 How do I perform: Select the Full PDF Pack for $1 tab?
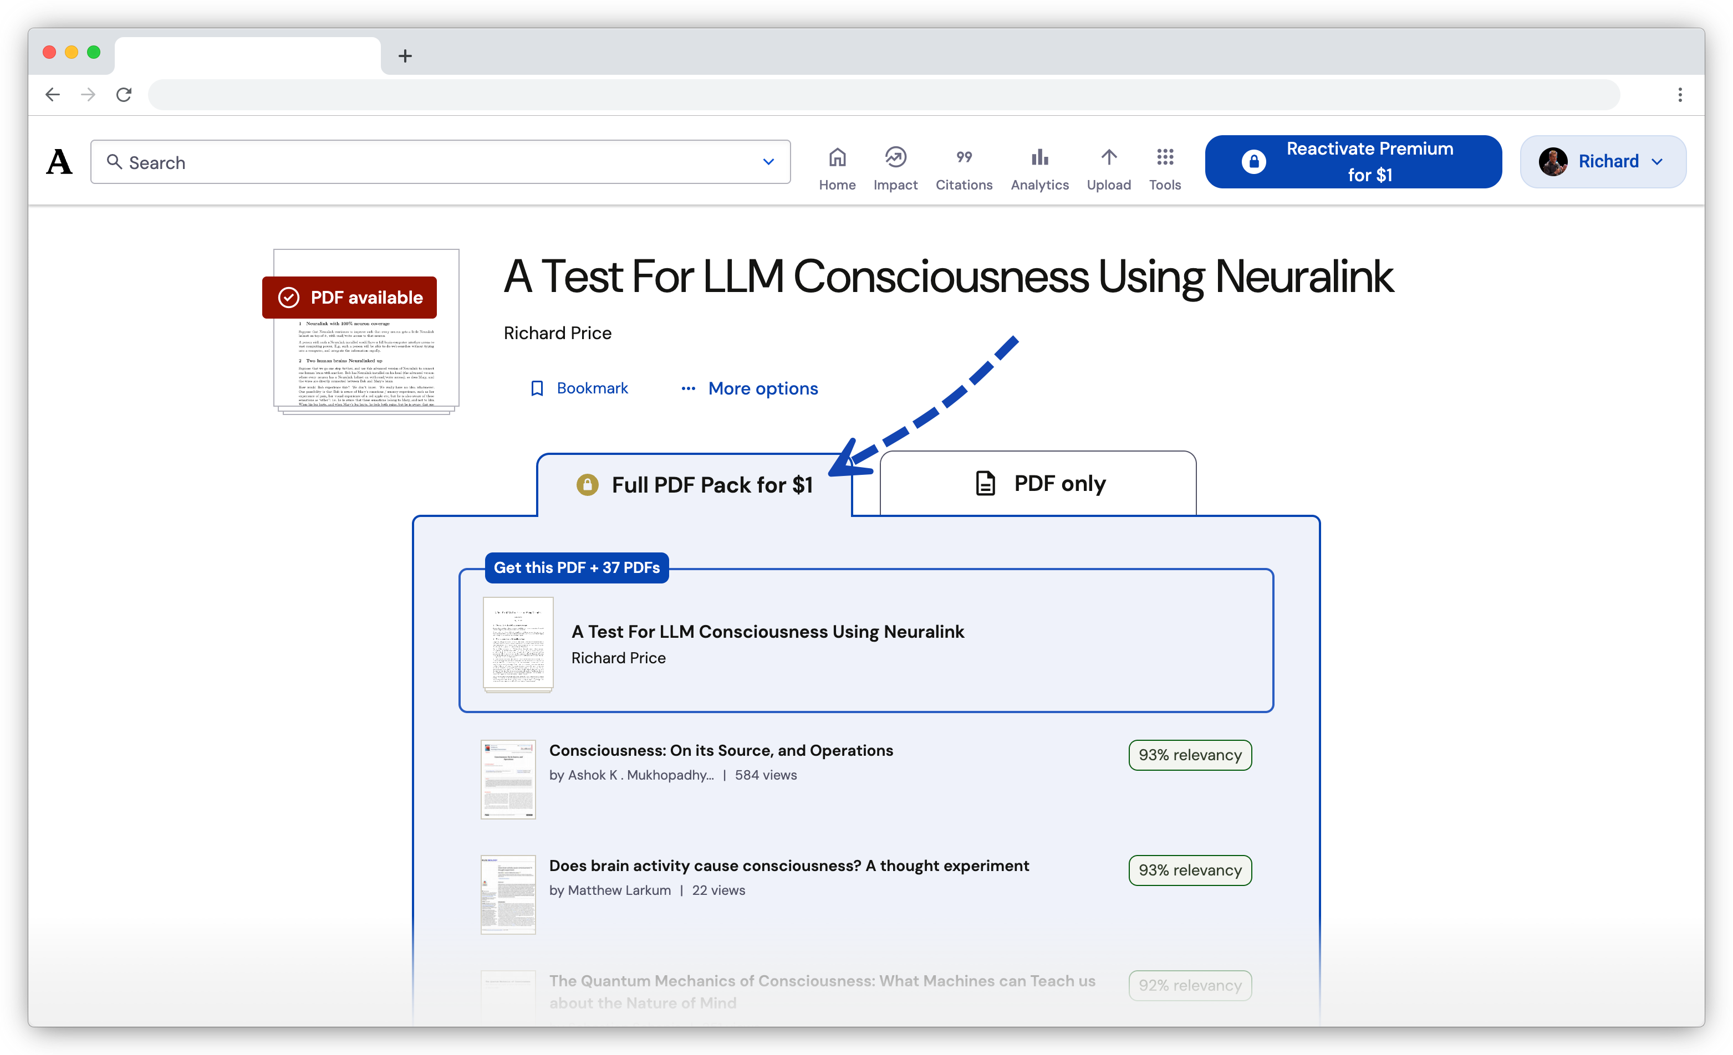695,485
